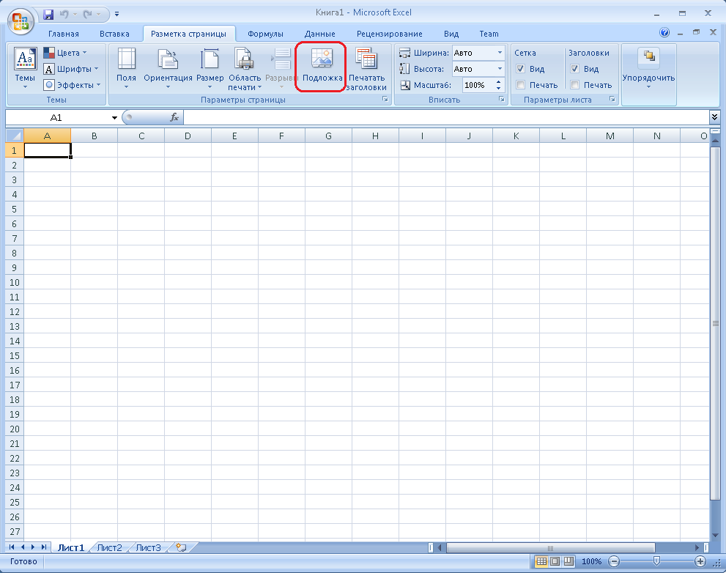This screenshot has width=726, height=573.
Task: Open the Цвета theme colors menu
Action: point(64,53)
